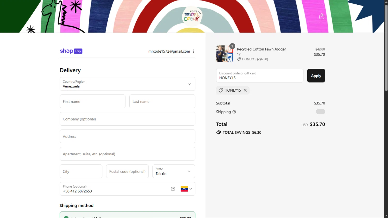Click the mrcode1572@gmail.com email text
The image size is (388, 218).
point(169,51)
